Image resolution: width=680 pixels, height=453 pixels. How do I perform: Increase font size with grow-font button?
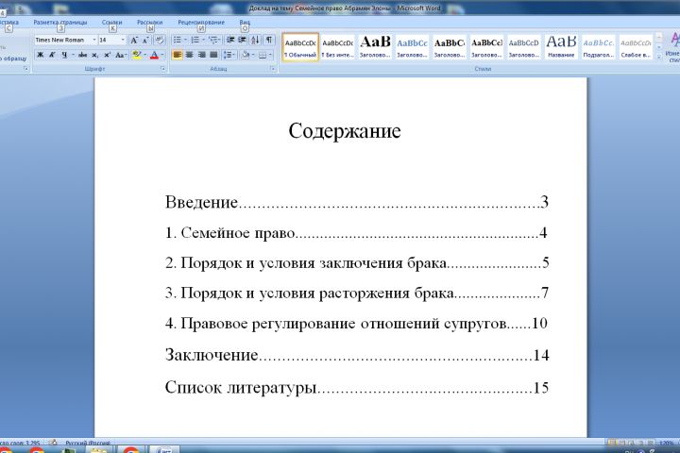click(134, 41)
